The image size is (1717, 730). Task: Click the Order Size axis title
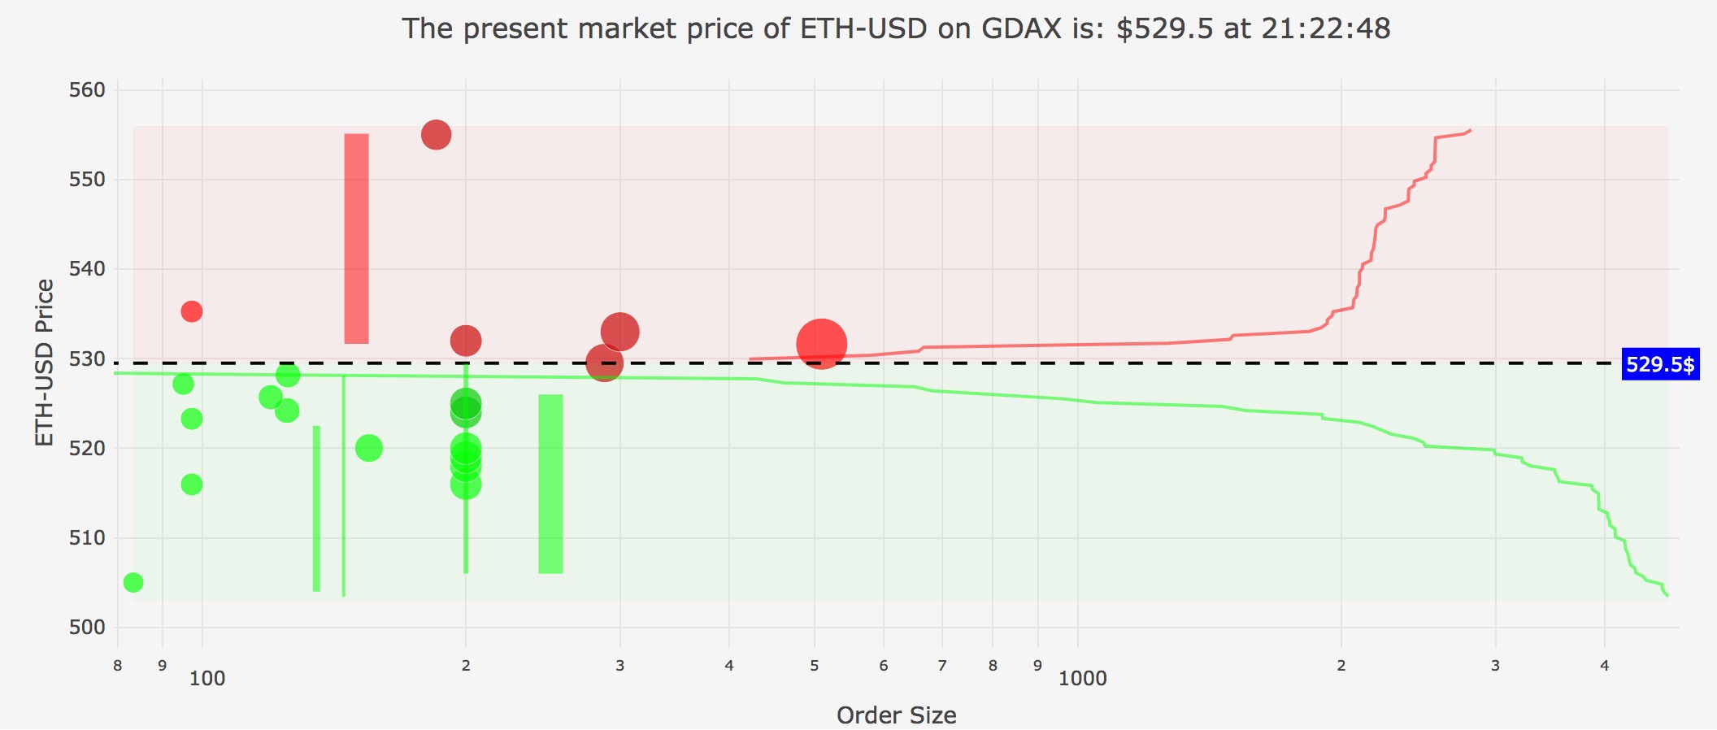point(896,715)
